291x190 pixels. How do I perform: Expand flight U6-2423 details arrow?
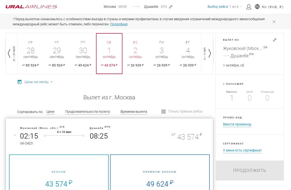[x=15, y=136]
